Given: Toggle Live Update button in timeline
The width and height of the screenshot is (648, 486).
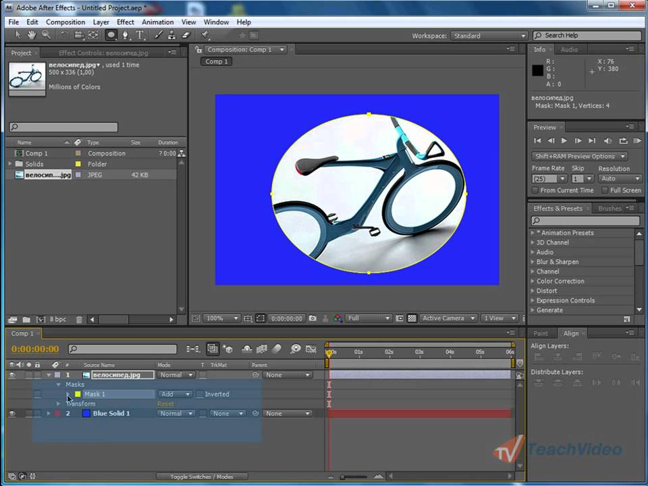Looking at the screenshot, I should (213, 349).
